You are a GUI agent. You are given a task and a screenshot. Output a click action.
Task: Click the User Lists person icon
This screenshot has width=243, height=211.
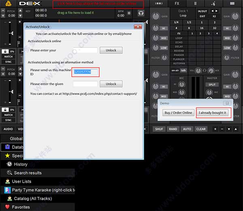point(8,181)
